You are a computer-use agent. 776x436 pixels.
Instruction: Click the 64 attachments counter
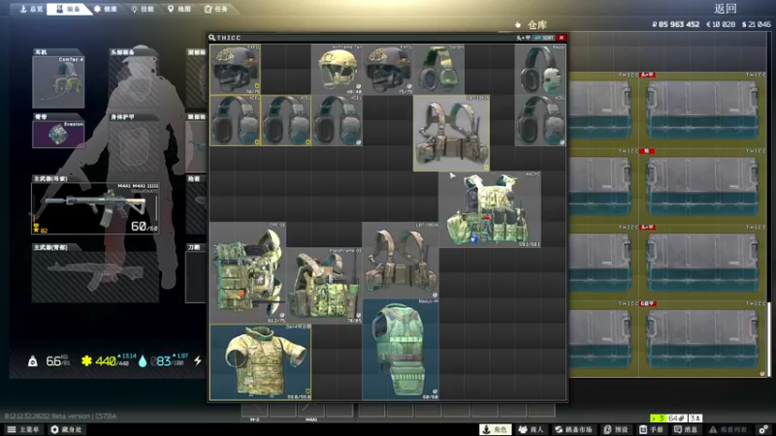coord(676,419)
